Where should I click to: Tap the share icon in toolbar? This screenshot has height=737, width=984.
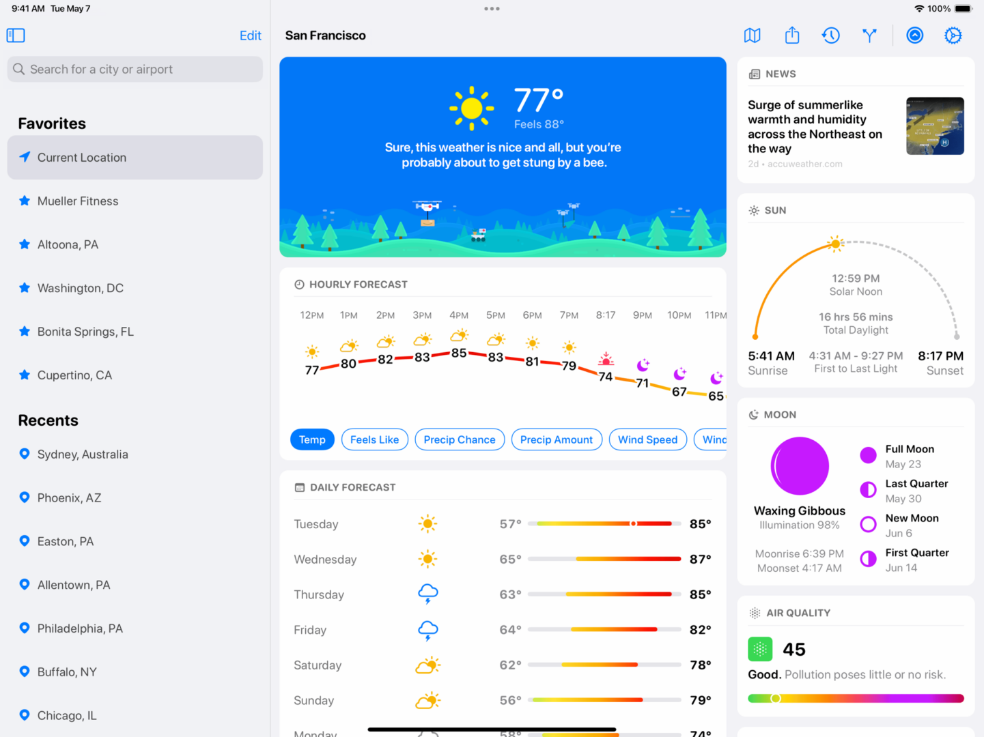click(x=791, y=35)
